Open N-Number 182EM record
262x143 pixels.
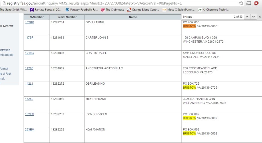tap(30, 114)
